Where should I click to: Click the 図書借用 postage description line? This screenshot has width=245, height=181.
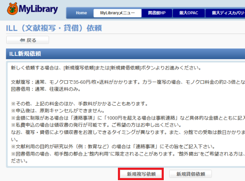pos(46,89)
